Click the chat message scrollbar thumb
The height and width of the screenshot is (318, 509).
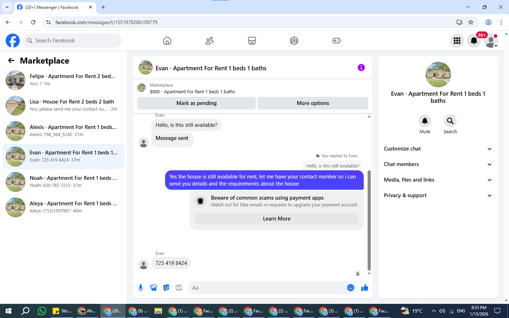point(369,220)
